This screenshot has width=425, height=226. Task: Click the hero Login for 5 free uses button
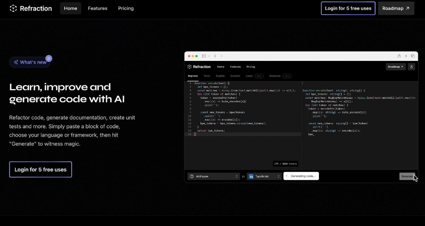click(x=41, y=169)
